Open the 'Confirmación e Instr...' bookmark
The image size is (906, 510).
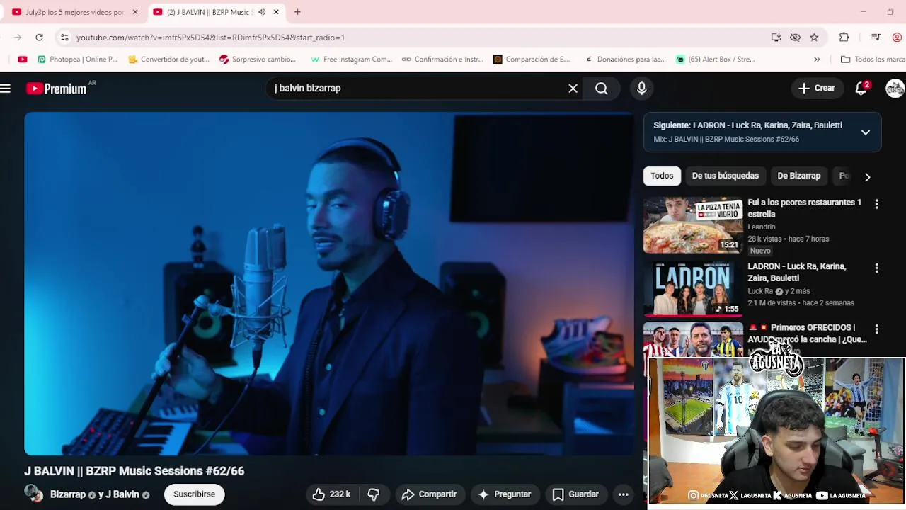(x=442, y=59)
